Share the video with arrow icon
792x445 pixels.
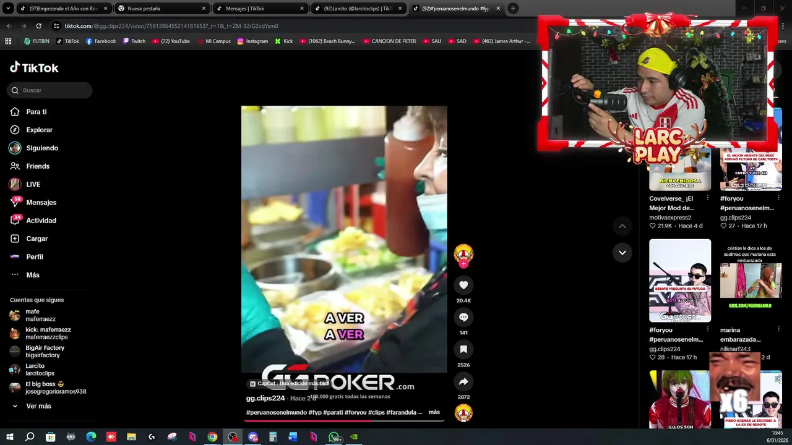click(463, 381)
